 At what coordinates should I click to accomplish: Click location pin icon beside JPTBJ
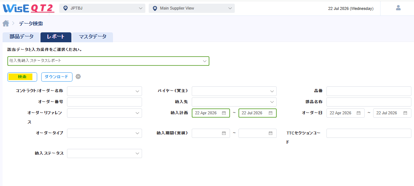(65, 8)
